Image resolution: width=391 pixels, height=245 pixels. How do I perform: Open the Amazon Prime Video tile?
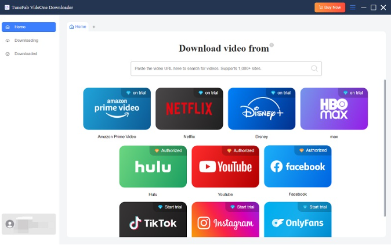click(x=117, y=109)
